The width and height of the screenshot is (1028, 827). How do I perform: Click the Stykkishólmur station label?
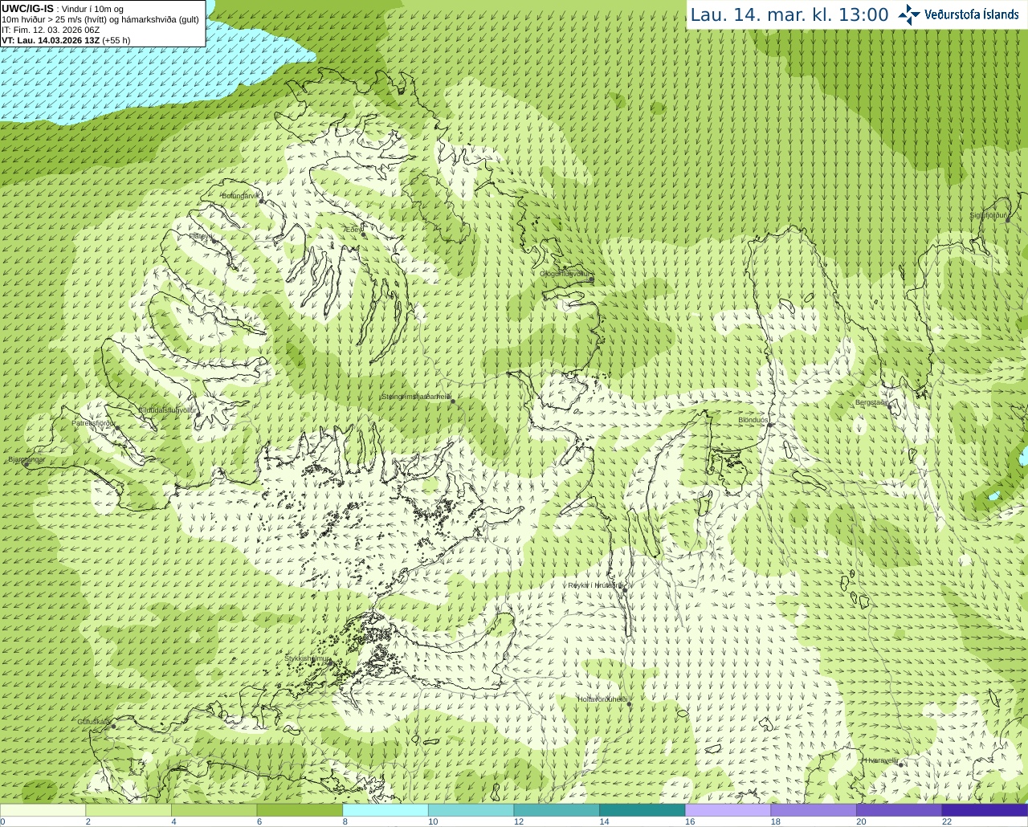pyautogui.click(x=308, y=658)
